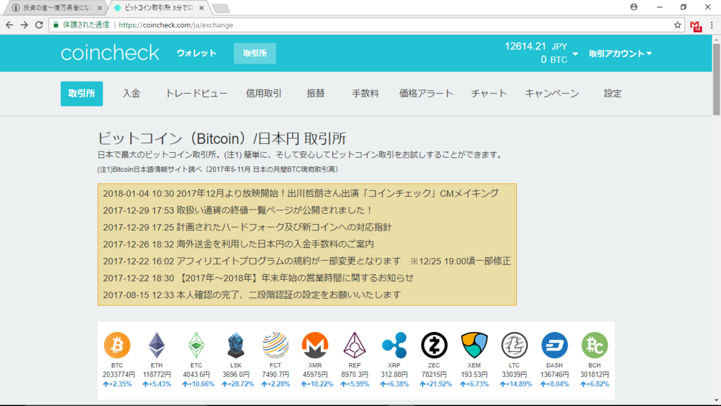Click the BTC price 2033774円
Viewport: 721px width, 406px height.
pyautogui.click(x=118, y=375)
